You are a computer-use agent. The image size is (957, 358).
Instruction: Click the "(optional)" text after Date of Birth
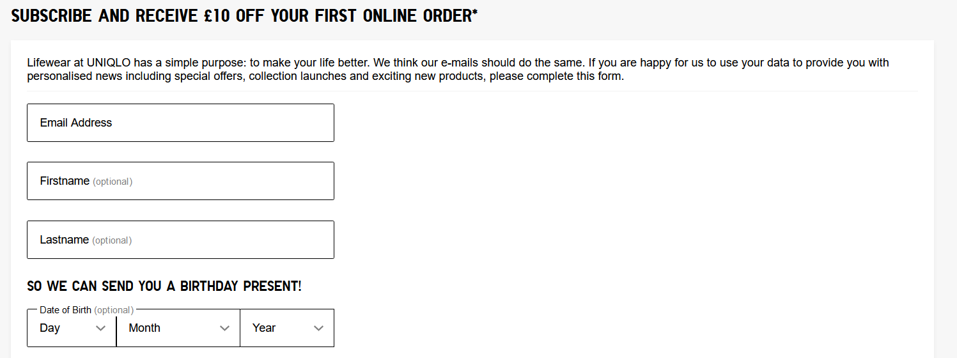coord(114,310)
